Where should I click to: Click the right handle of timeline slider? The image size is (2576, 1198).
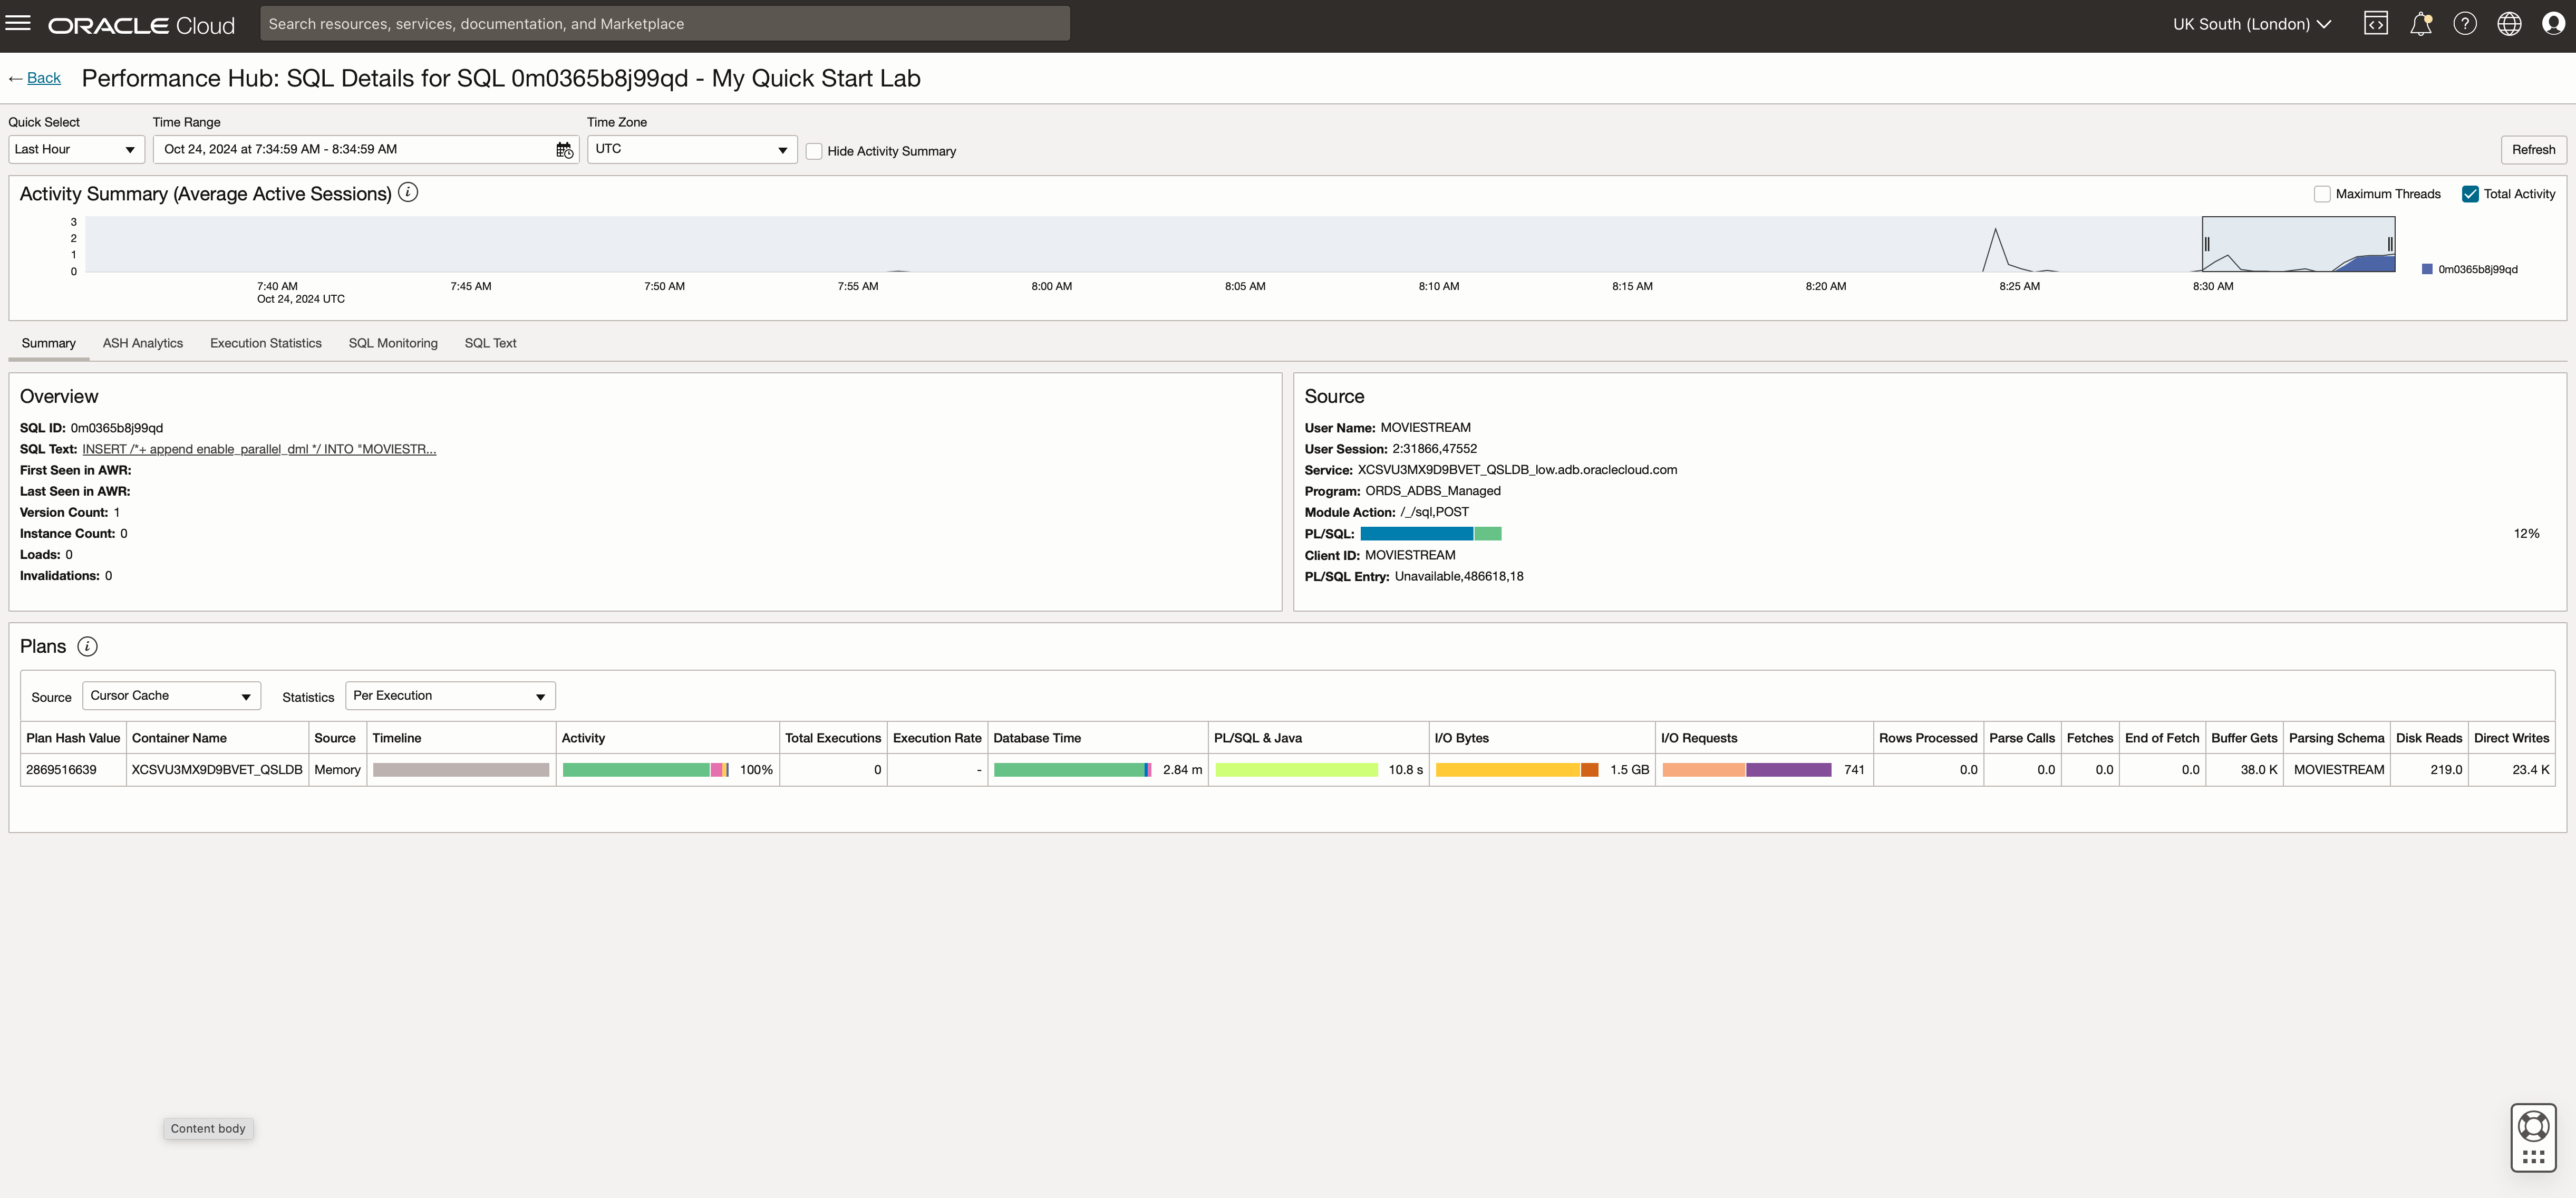[2390, 244]
